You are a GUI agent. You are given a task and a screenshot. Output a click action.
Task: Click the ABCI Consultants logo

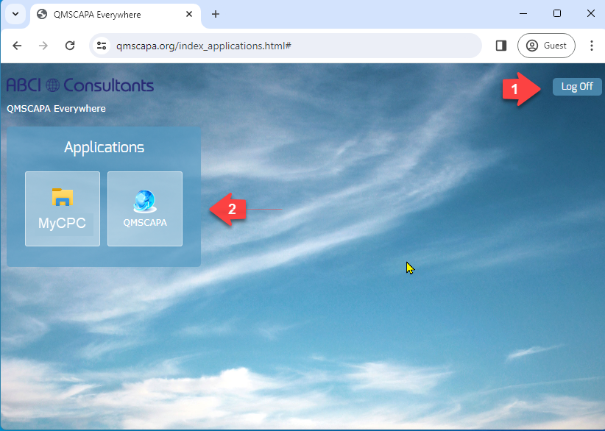click(x=80, y=85)
